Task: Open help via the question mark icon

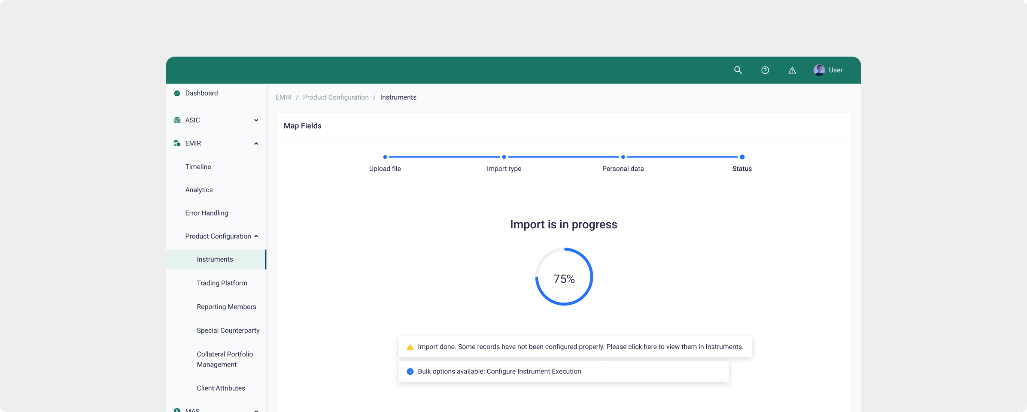Action: pyautogui.click(x=765, y=70)
